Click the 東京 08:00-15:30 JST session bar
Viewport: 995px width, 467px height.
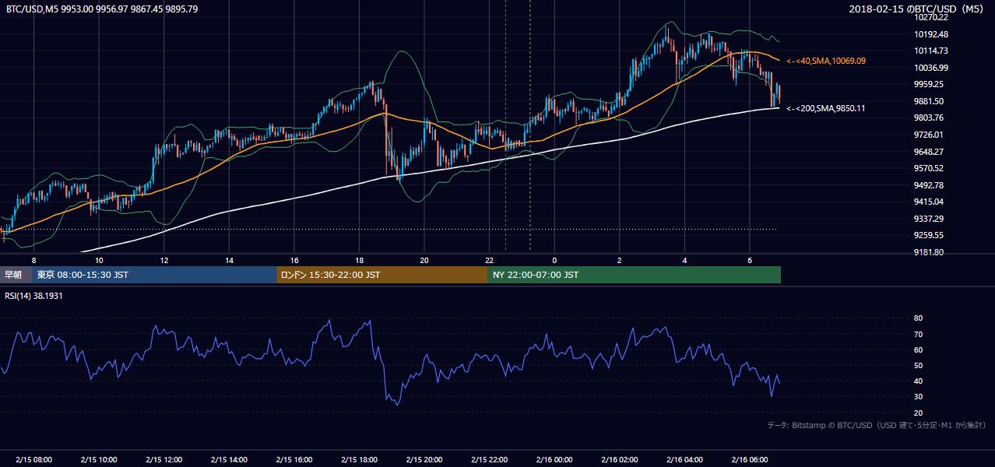click(x=154, y=275)
